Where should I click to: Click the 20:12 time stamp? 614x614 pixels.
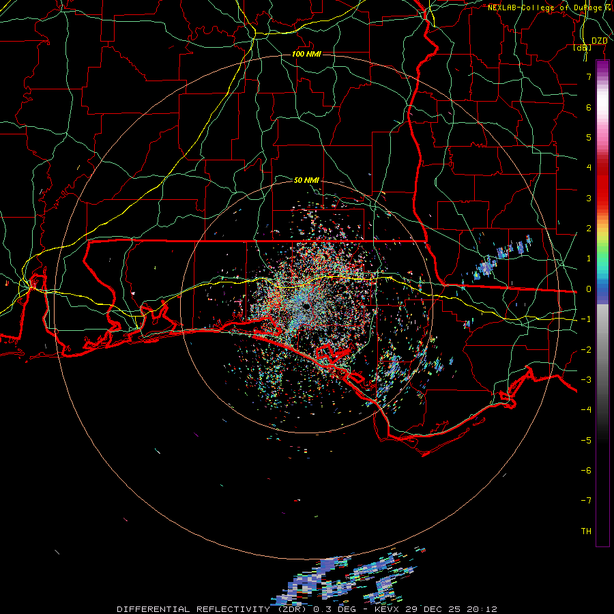coord(482,609)
